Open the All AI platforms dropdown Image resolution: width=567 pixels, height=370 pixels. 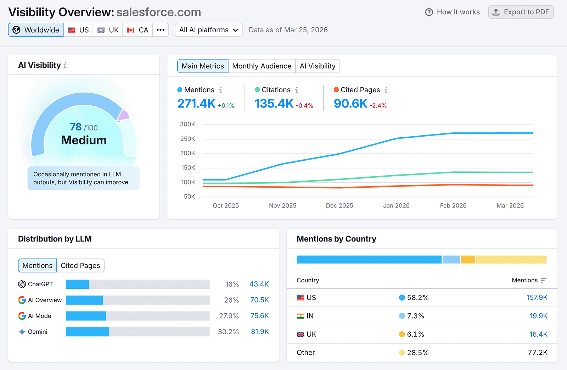[208, 30]
